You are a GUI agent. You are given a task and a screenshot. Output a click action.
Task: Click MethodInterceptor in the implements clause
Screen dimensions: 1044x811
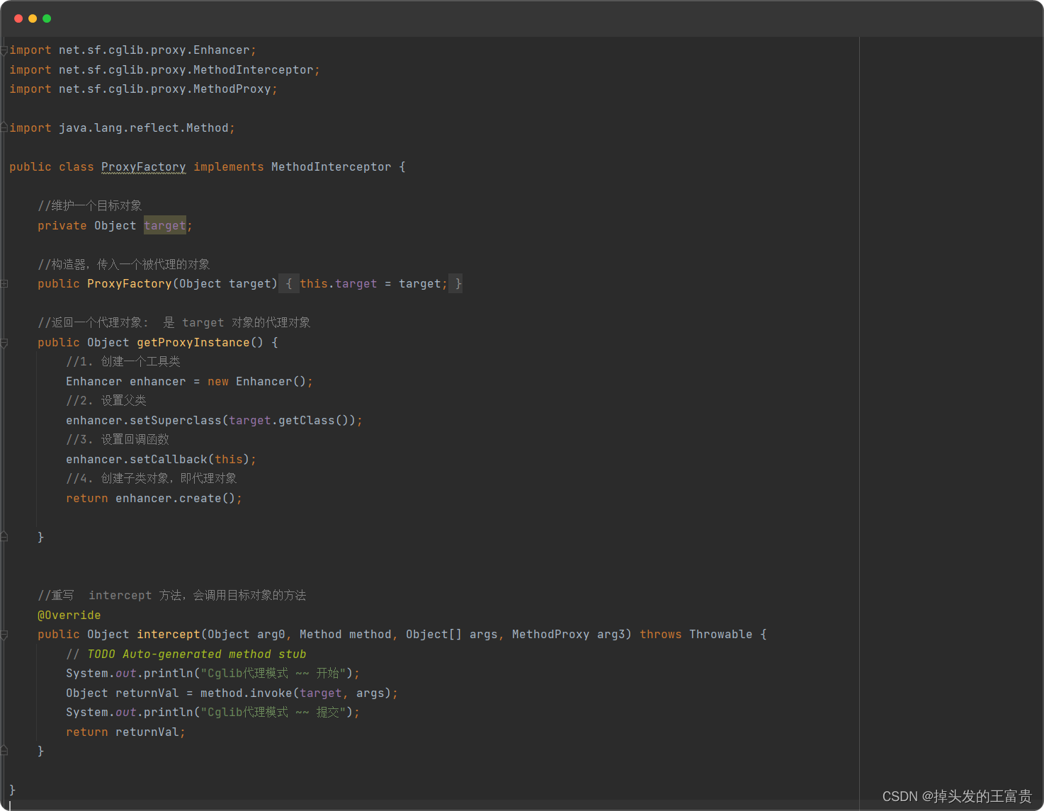pyautogui.click(x=331, y=167)
